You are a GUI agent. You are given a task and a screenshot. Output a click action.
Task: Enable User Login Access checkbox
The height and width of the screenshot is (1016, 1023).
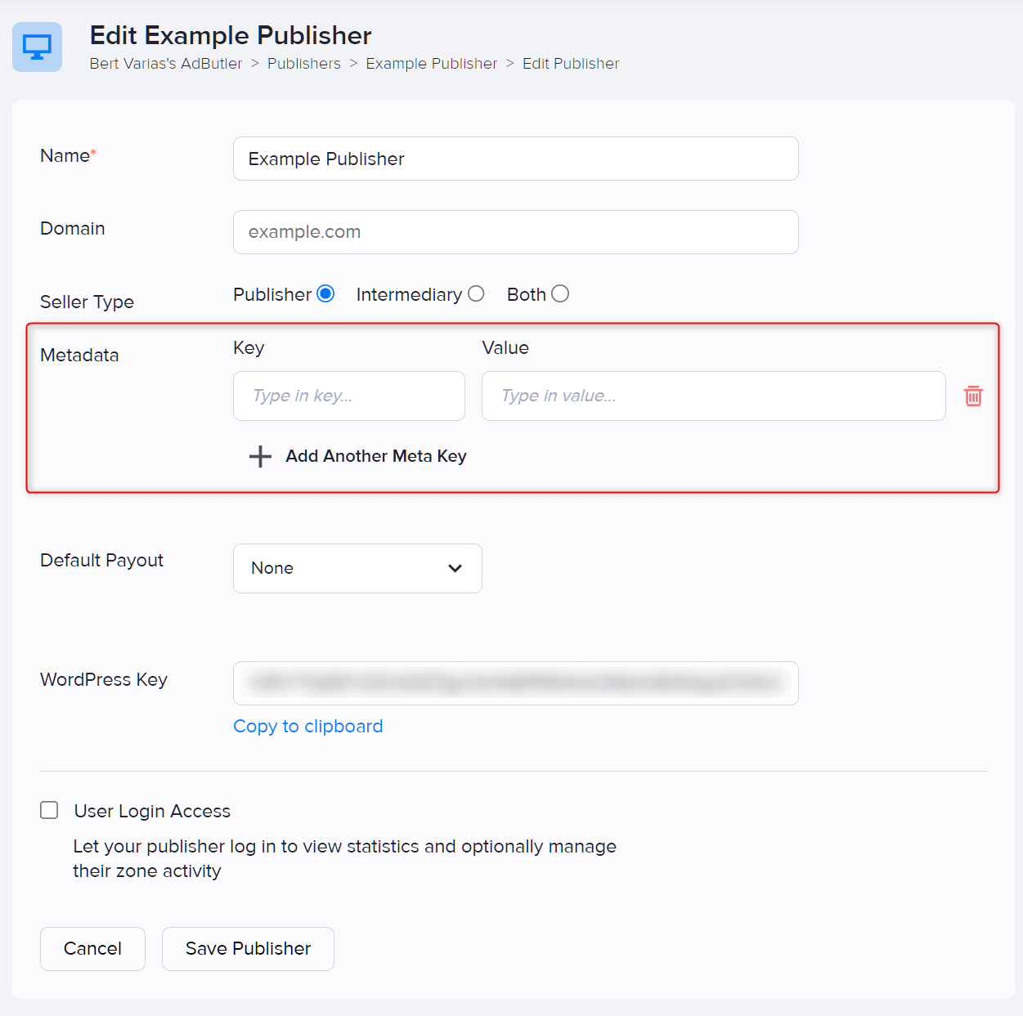(49, 810)
